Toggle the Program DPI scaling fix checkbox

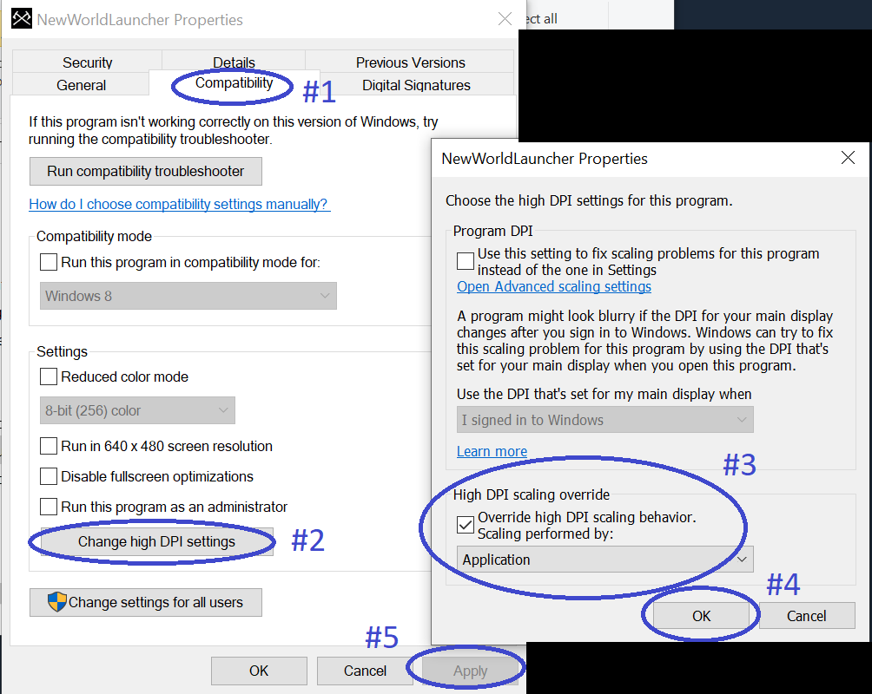pyautogui.click(x=466, y=261)
